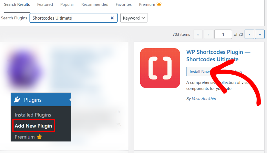Image resolution: width=267 pixels, height=153 pixels.
Task: Install Shortcodes Ultimate with Install Now
Action: (x=199, y=72)
